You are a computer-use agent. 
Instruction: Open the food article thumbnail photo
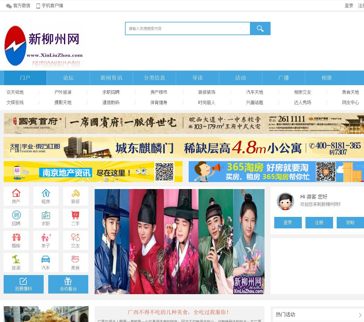point(46,314)
